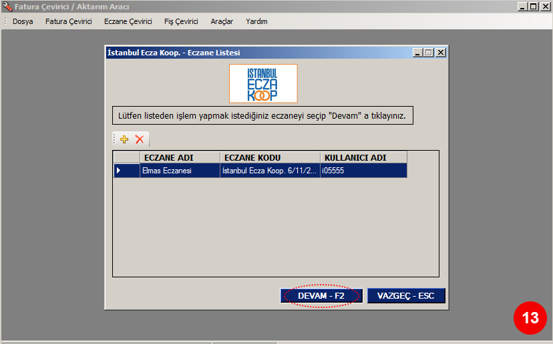Click the DEVAM - F2 button

click(321, 296)
